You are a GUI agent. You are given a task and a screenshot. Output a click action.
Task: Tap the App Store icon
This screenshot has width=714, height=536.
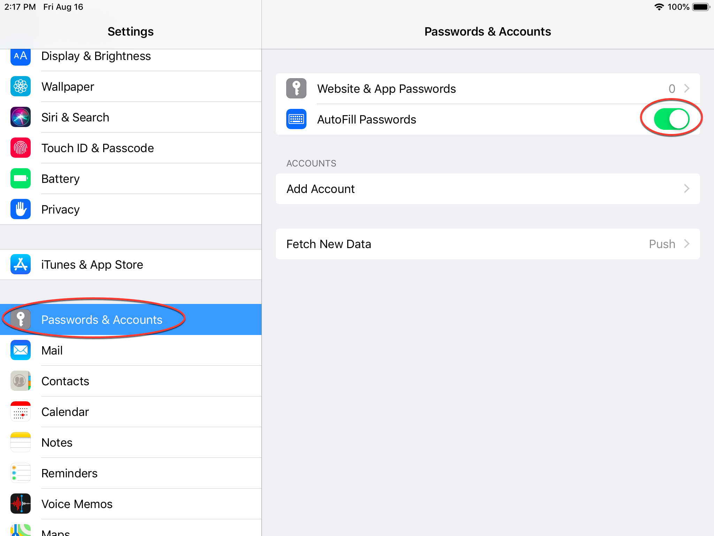[x=21, y=264]
